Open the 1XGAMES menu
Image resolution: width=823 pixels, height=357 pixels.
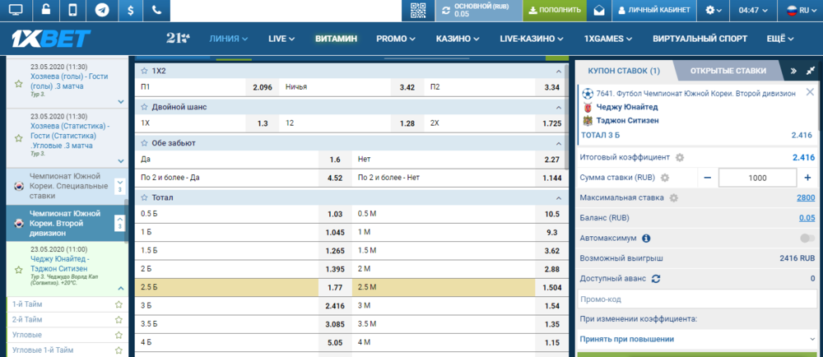608,39
